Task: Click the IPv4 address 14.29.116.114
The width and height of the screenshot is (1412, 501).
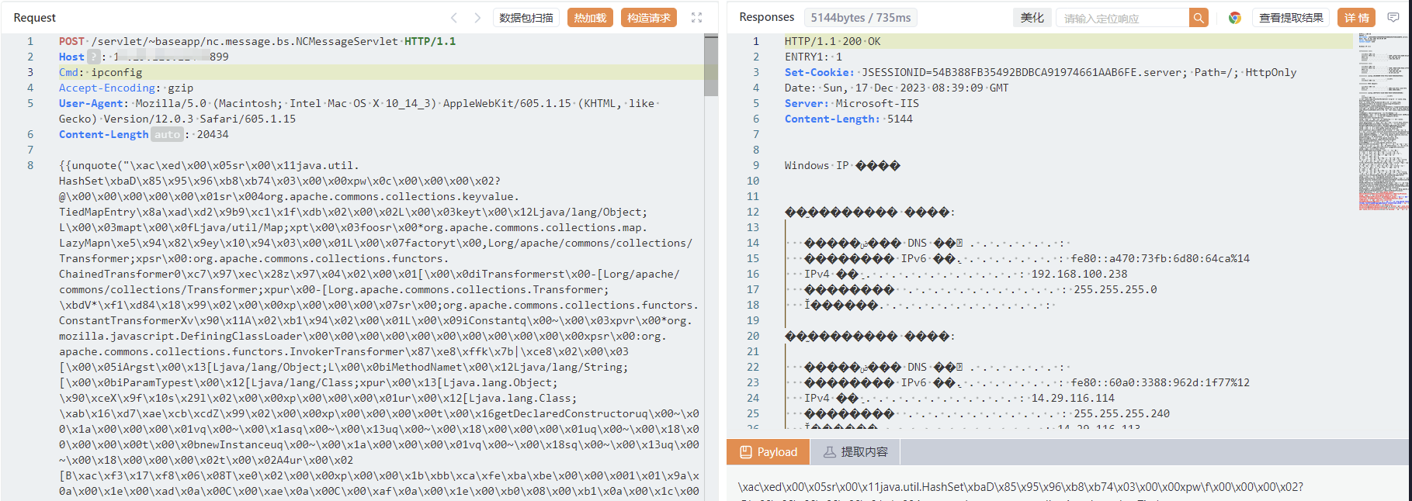Action: click(1073, 398)
